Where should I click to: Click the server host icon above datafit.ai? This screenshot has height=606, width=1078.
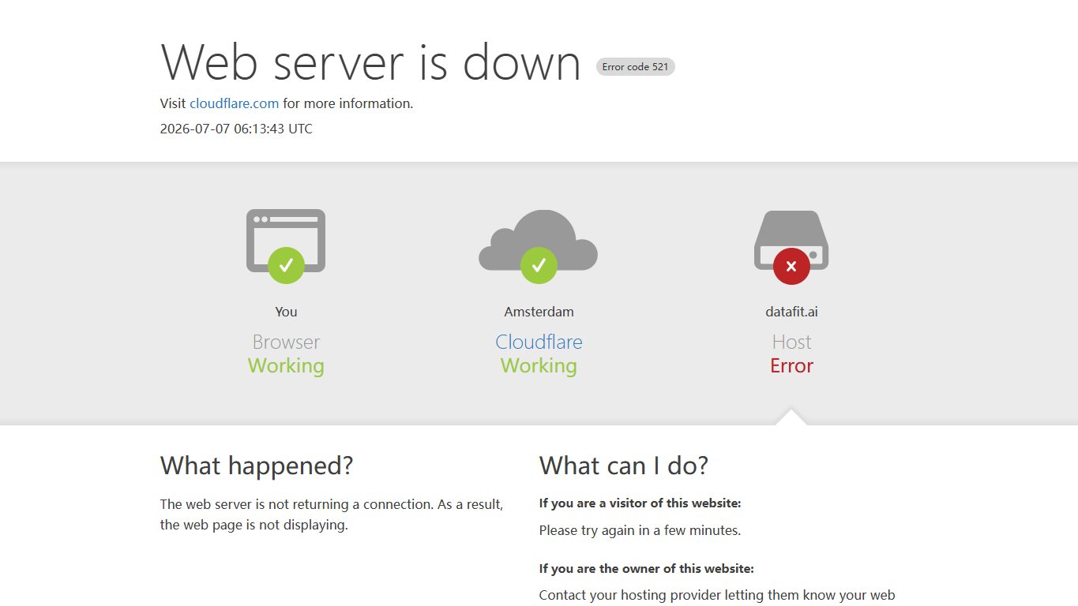click(x=791, y=240)
